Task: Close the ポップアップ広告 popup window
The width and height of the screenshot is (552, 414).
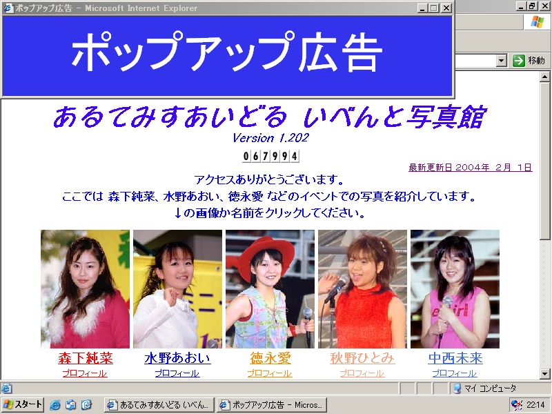Action: 446,8
